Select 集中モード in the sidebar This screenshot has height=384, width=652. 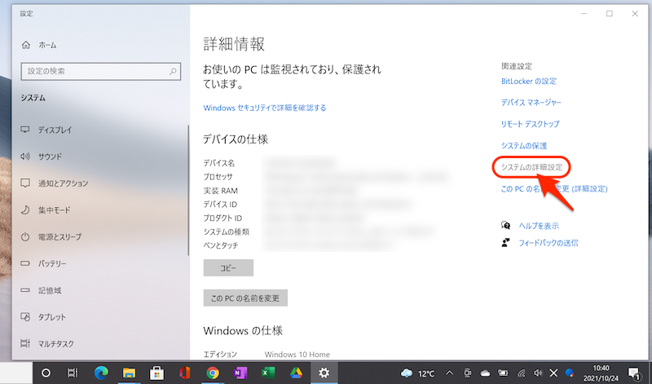click(x=54, y=210)
